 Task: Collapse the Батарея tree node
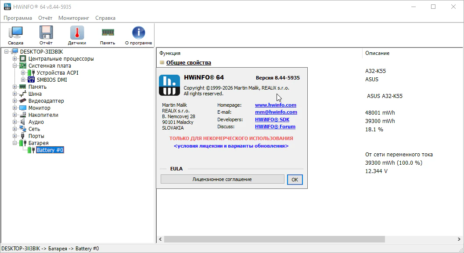click(15, 143)
